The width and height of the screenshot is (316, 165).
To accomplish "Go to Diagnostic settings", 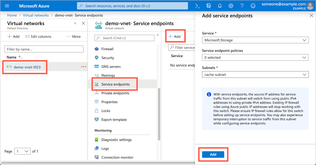I will click(116, 140).
